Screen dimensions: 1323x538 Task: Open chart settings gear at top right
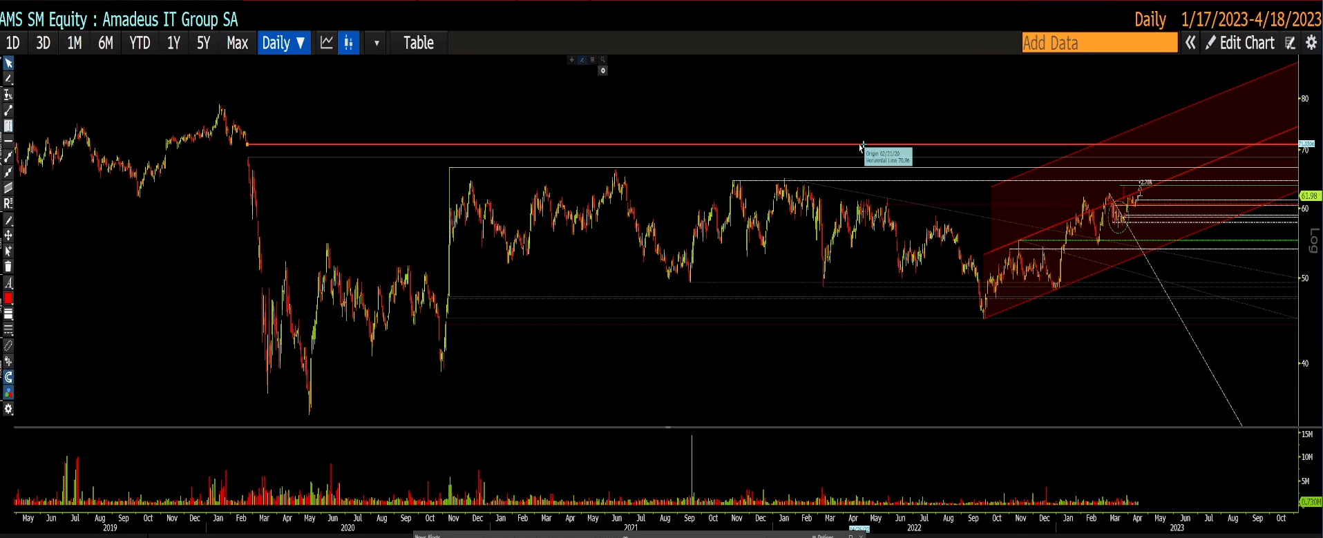coord(1311,43)
